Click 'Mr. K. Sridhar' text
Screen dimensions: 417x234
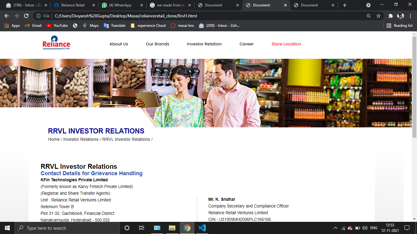[x=222, y=199]
